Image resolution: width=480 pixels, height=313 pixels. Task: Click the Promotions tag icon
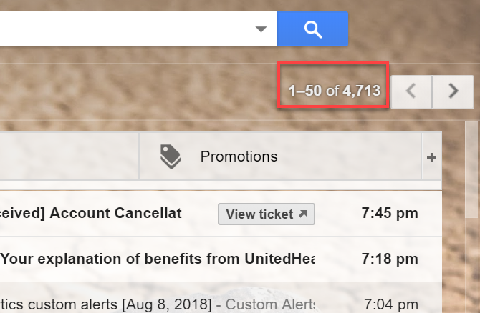[x=171, y=156]
